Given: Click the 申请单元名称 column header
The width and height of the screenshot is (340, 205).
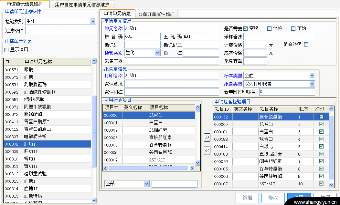Looking at the screenshot, I should pos(57,62).
